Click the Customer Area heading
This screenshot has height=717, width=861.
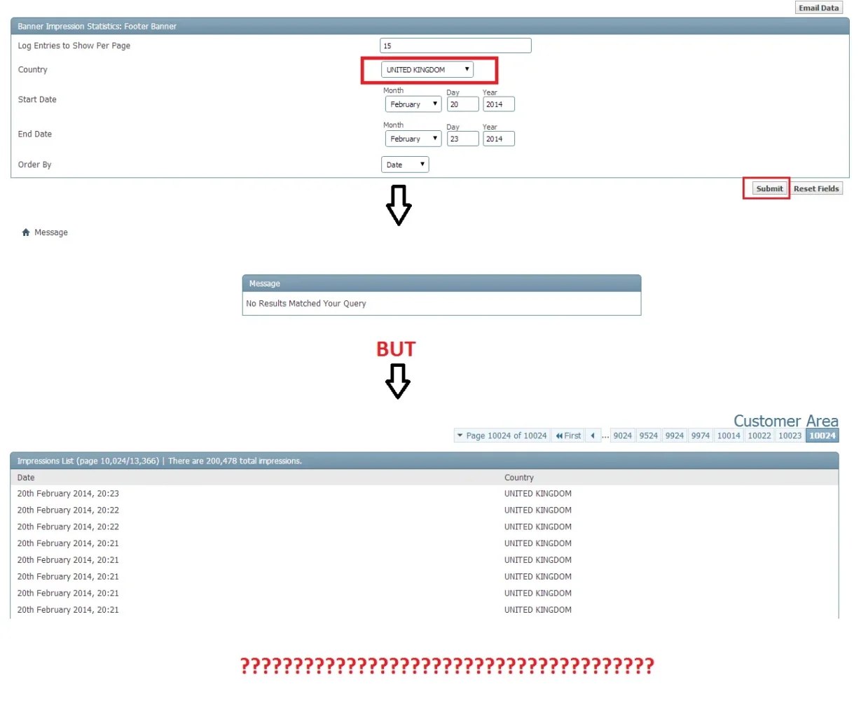click(x=786, y=421)
